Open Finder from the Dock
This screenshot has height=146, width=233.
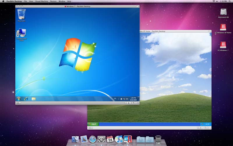pyautogui.click(x=75, y=139)
